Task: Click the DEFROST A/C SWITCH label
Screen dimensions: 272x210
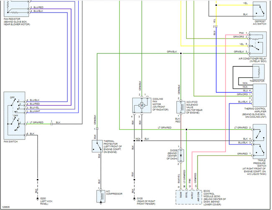Action: point(259,23)
